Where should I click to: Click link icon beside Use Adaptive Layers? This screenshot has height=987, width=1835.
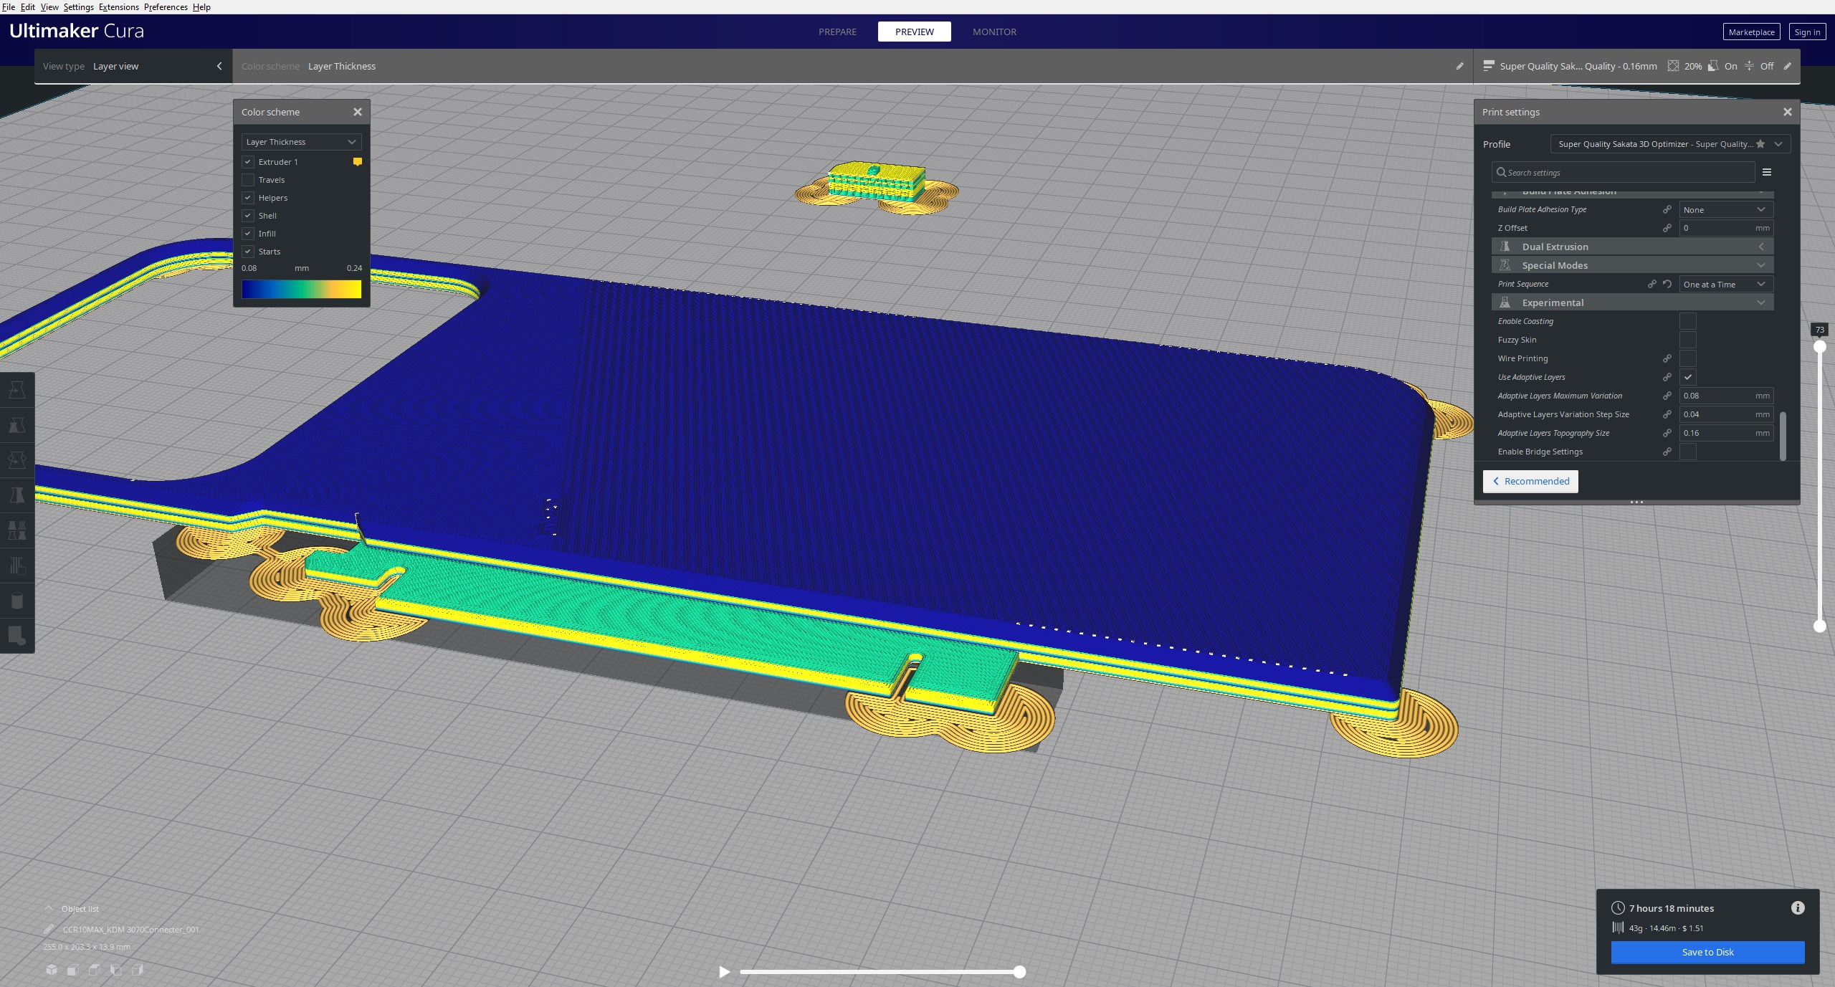[x=1667, y=377]
